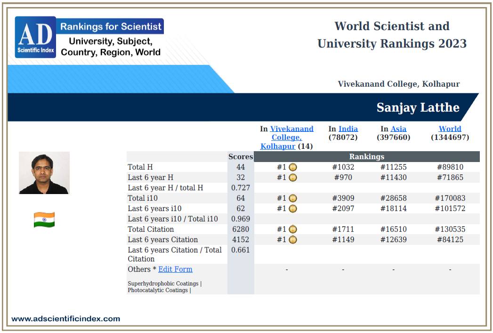Click the medal icon in Last 6 years Citation row

(x=293, y=240)
